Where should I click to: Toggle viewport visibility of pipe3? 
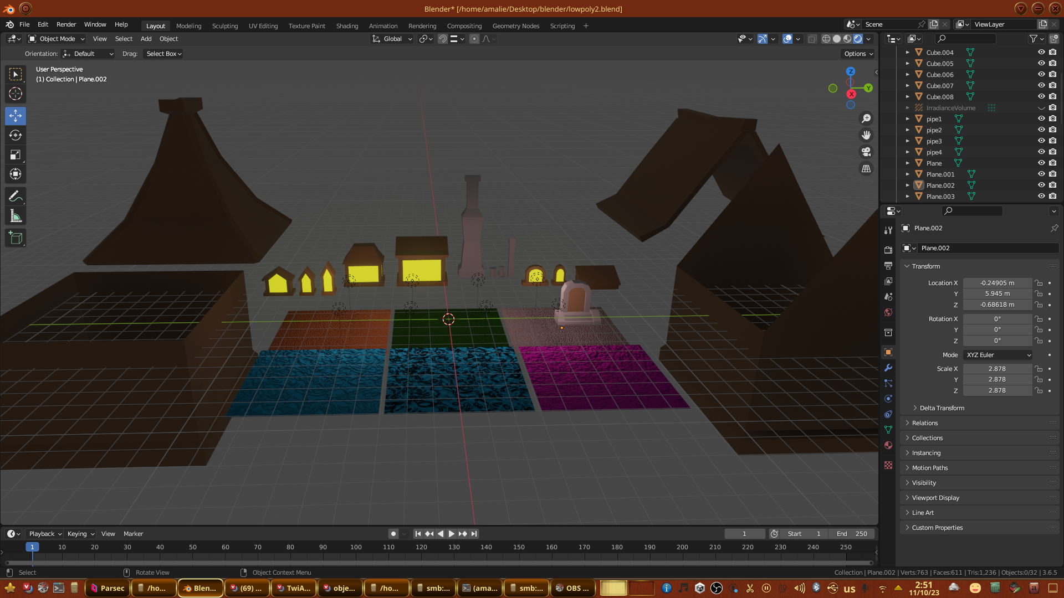pyautogui.click(x=1041, y=141)
